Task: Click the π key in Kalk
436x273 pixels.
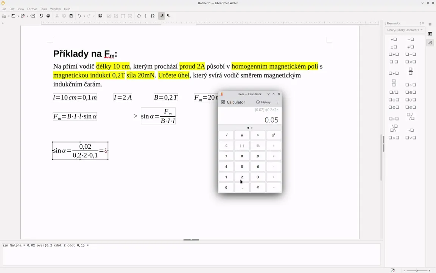Action: (242, 135)
